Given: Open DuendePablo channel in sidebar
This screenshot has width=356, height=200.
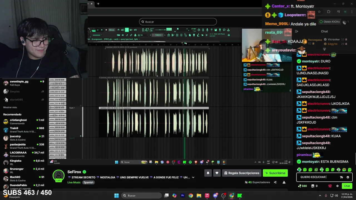Looking at the screenshot, I should click(24, 187).
